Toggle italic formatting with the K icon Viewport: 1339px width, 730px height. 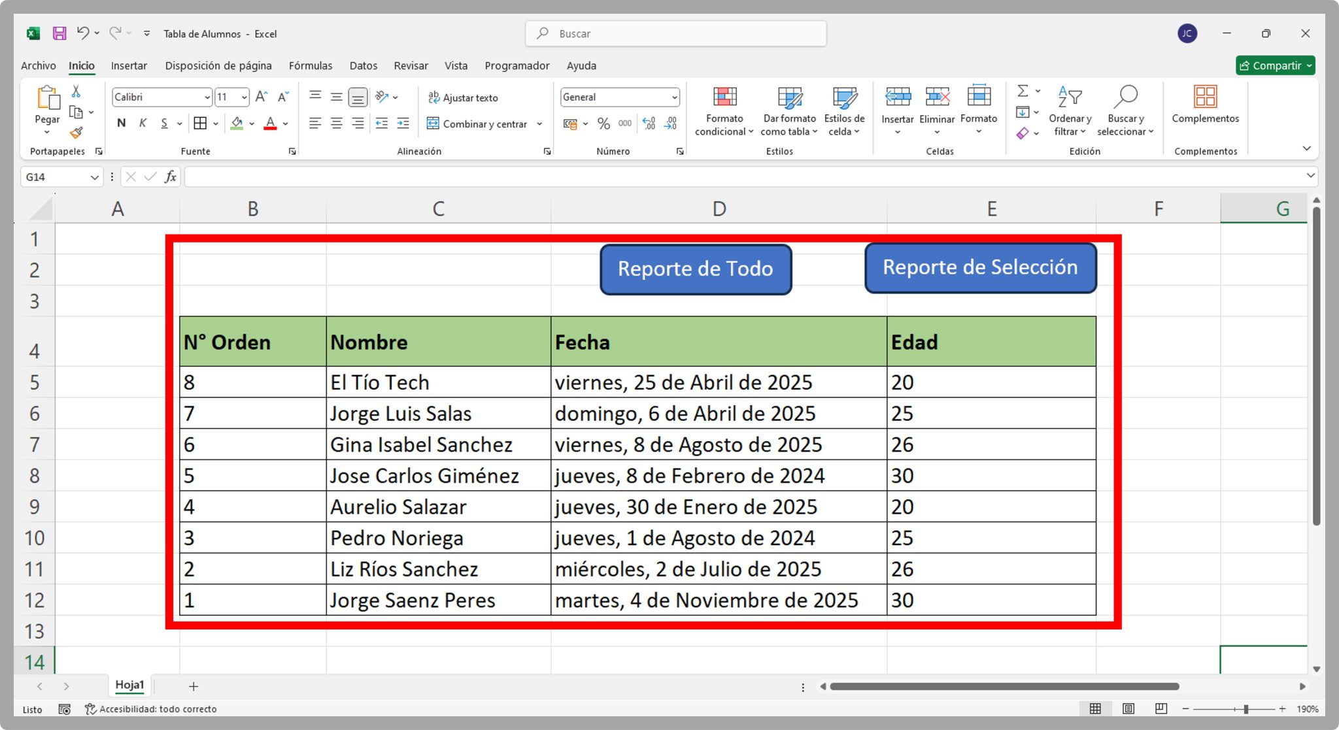click(143, 122)
